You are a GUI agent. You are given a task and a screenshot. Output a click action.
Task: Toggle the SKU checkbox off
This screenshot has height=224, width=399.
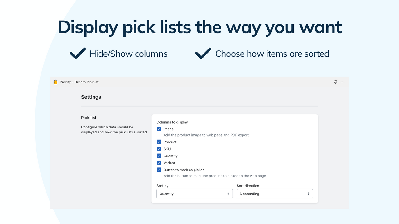[x=159, y=149]
